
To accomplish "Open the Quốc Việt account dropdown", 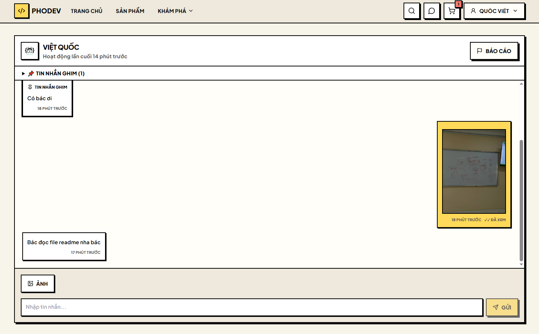I will 494,11.
